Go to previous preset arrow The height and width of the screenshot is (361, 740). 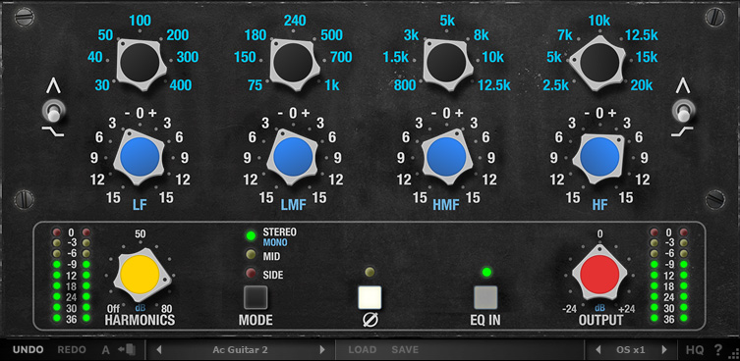(158, 349)
